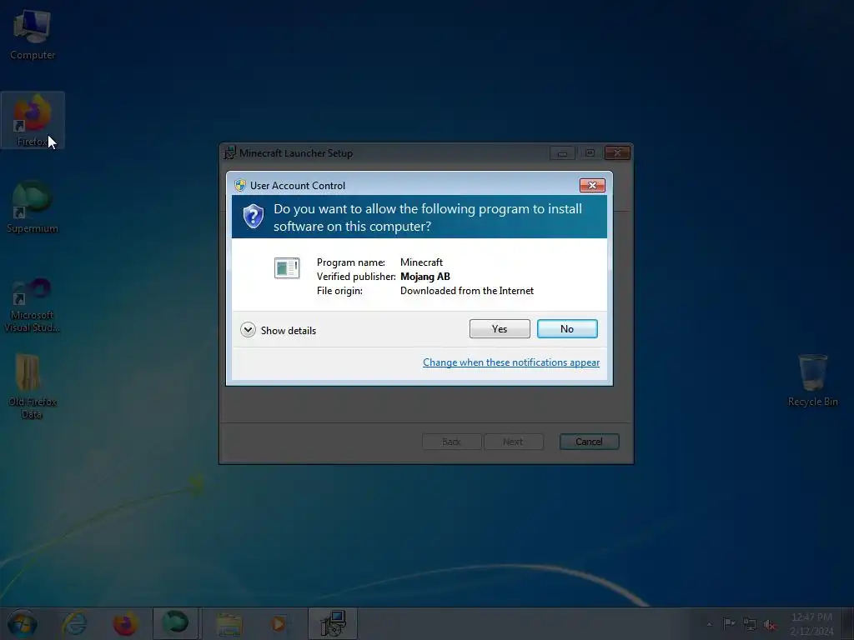Select the Old Firefox Data folder
This screenshot has height=640, width=854.
click(33, 387)
